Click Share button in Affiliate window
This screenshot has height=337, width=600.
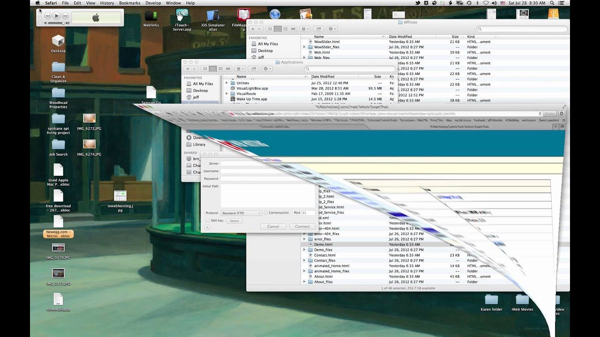click(x=319, y=29)
